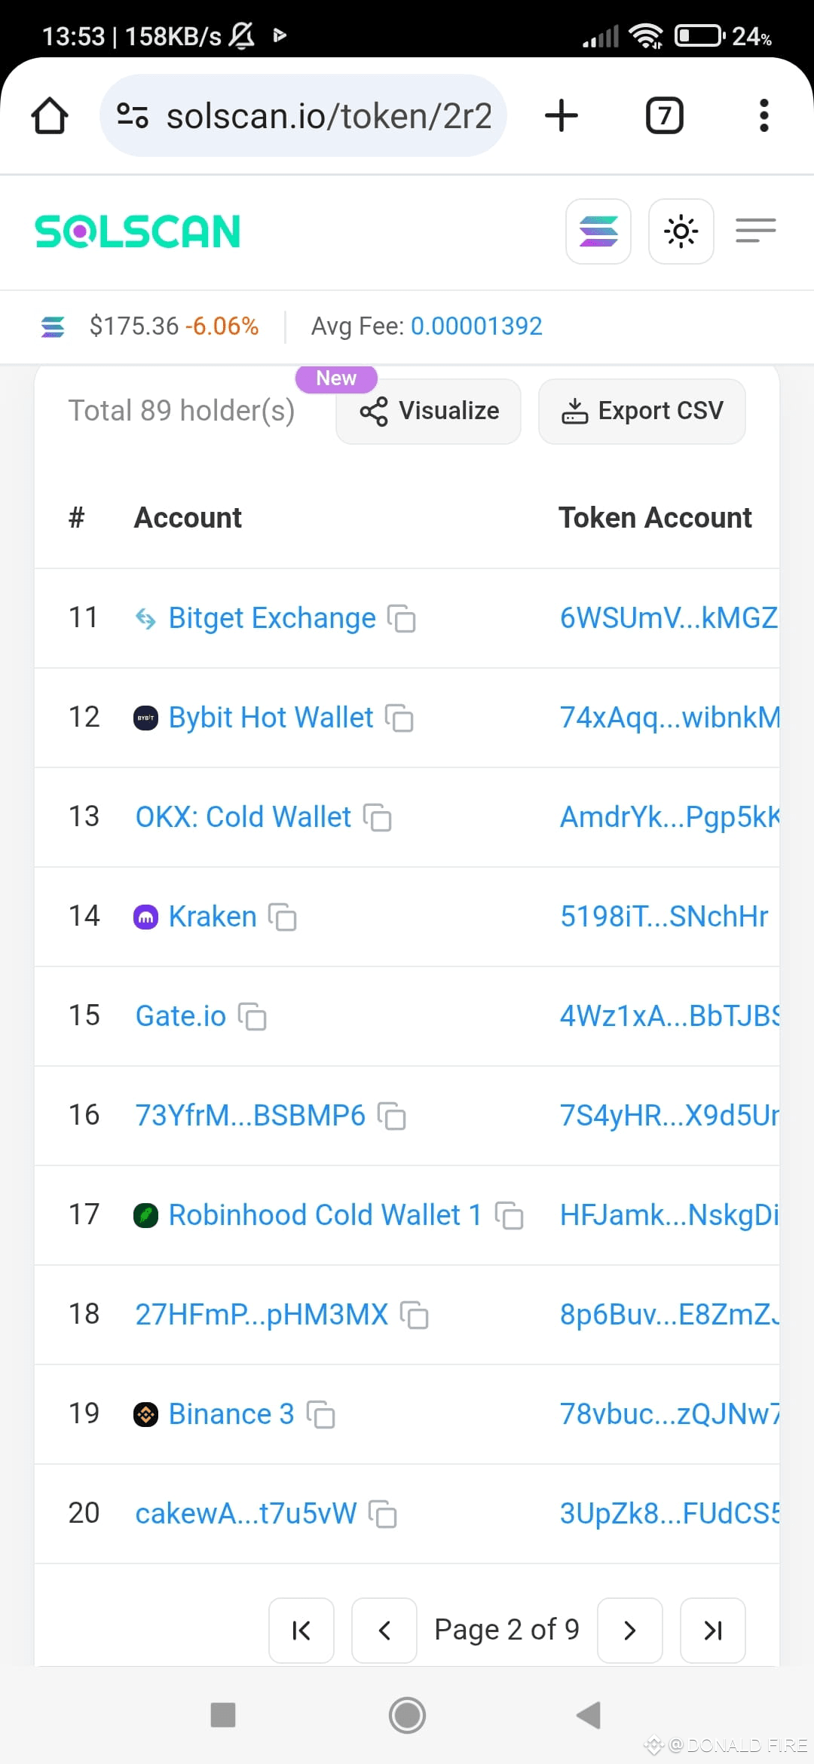Jump to the first holders page
The image size is (814, 1764).
(301, 1630)
